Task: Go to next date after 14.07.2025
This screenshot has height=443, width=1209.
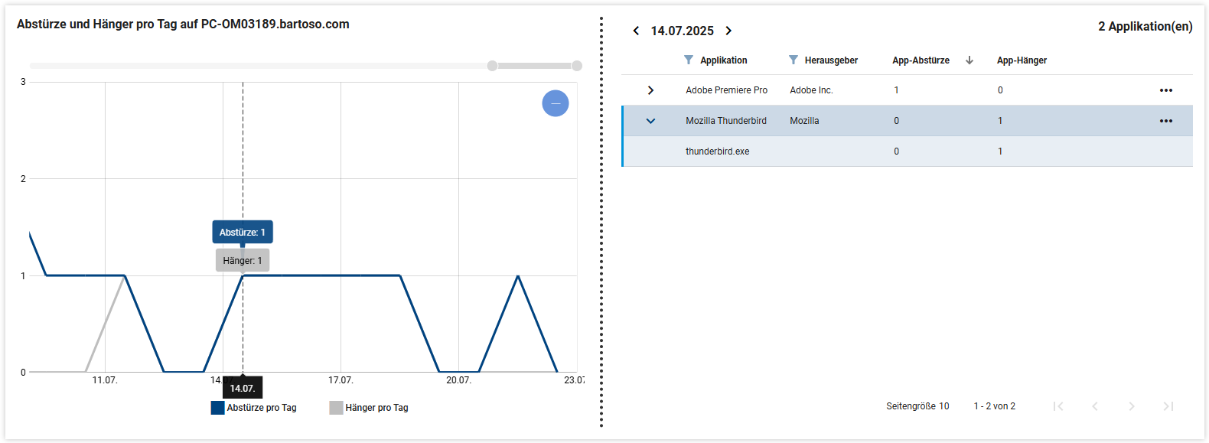Action: pos(728,31)
